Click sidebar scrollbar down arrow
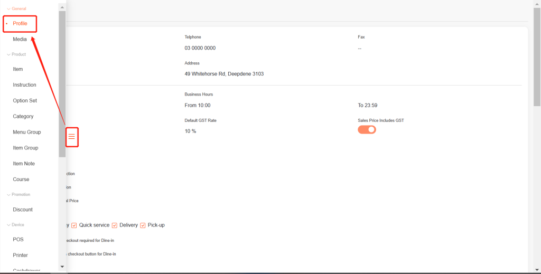541x274 pixels. click(62, 267)
